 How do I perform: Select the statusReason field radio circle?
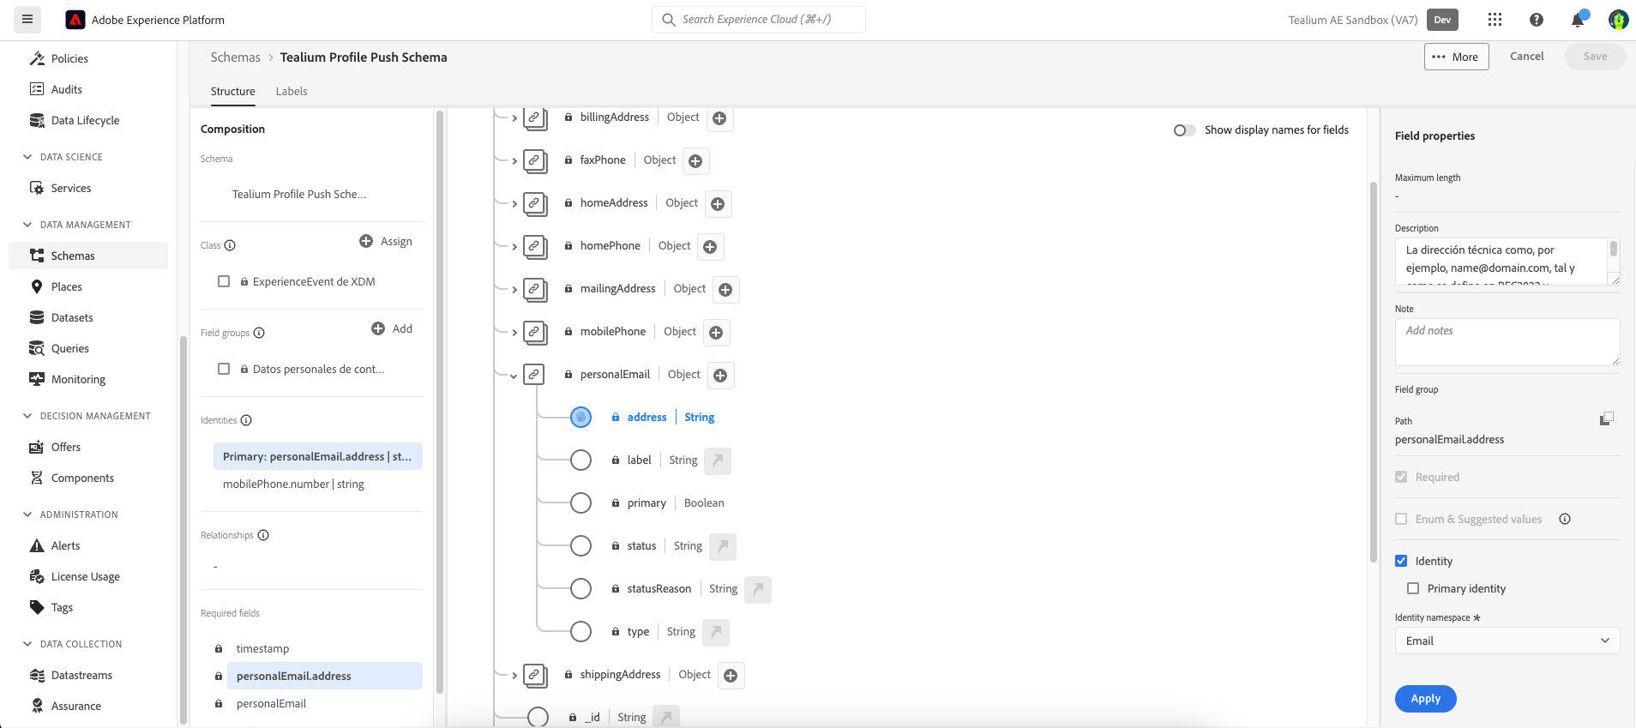click(580, 589)
